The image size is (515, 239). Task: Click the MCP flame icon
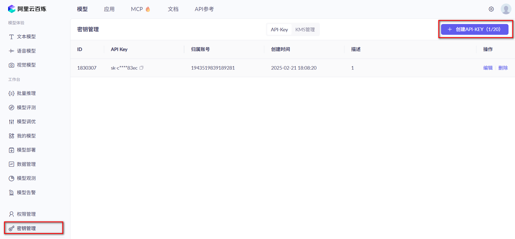click(148, 9)
